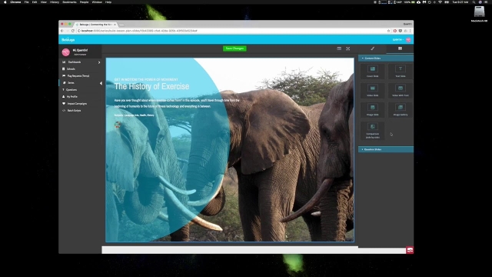Collapse the Series submenu arrow
This screenshot has height=277, width=492.
coord(101,83)
